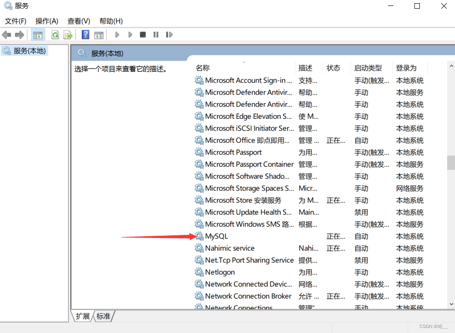Open the 查看(V) menu

coord(79,21)
